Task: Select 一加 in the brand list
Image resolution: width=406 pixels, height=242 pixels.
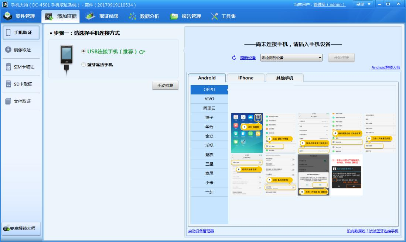Action: pyautogui.click(x=209, y=192)
